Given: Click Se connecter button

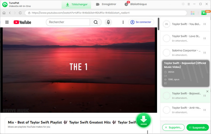Looking at the screenshot, I should [x=141, y=22].
